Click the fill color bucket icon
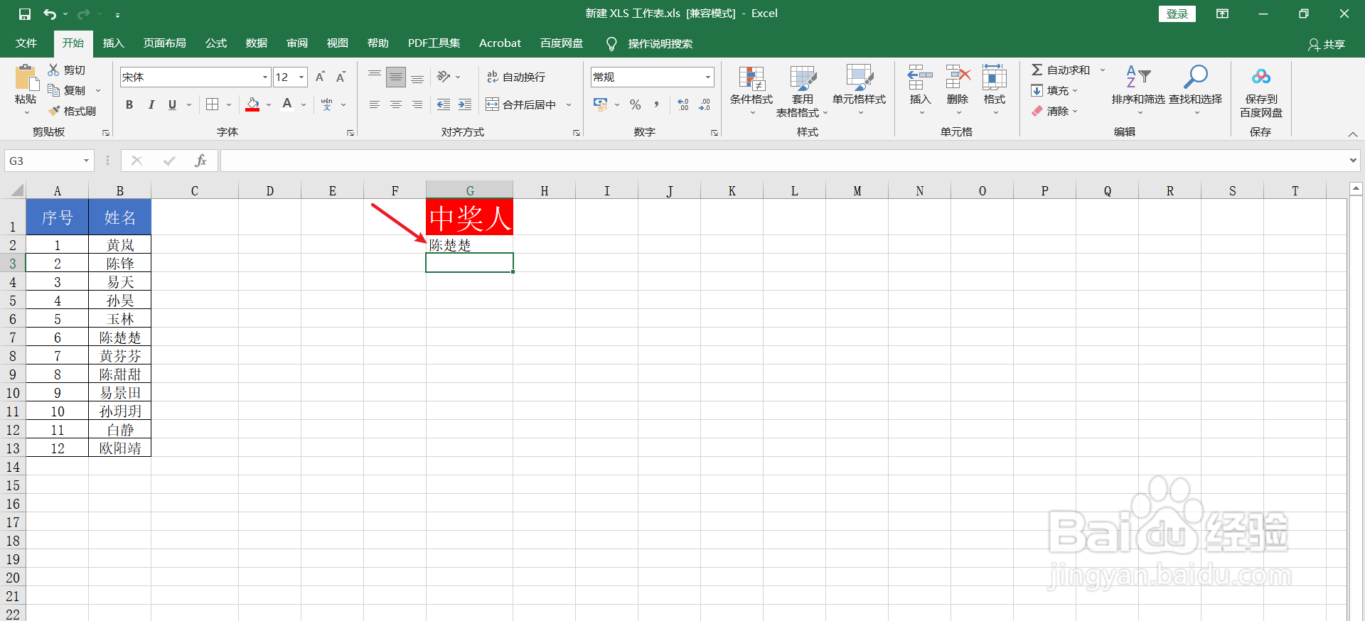 click(x=252, y=104)
